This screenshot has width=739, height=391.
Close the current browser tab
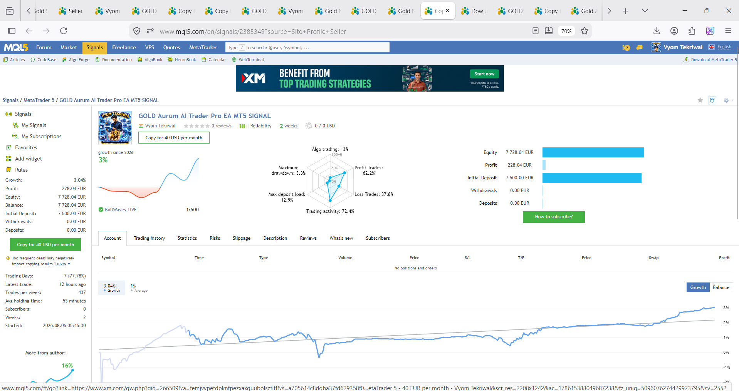click(447, 11)
